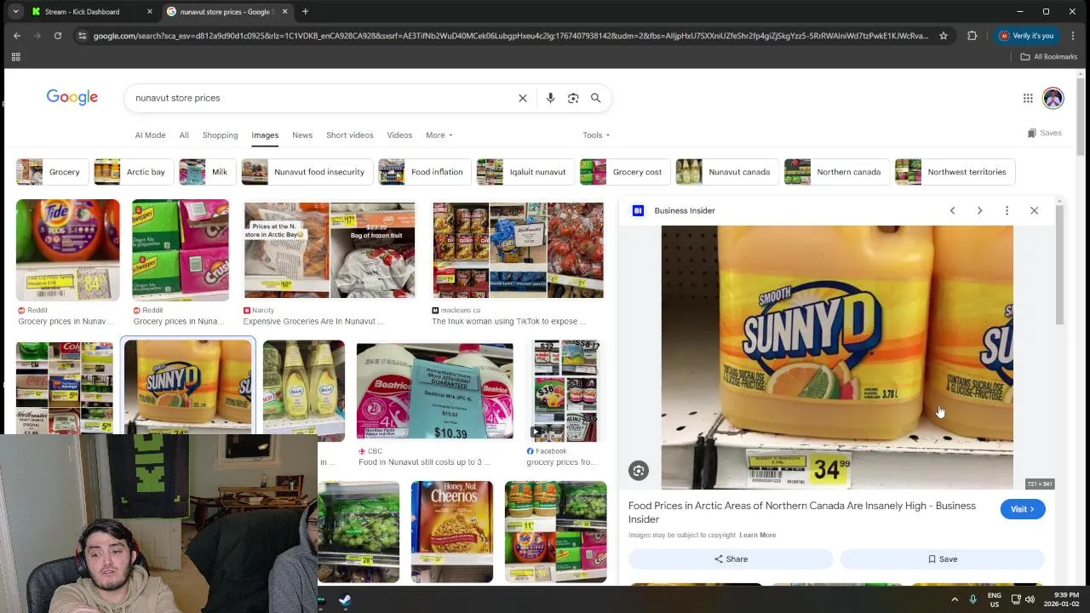Show hidden system tray icons arrow
The height and width of the screenshot is (613, 1090).
click(x=954, y=599)
